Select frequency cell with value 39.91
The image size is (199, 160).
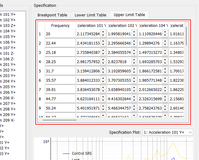click(x=60, y=89)
